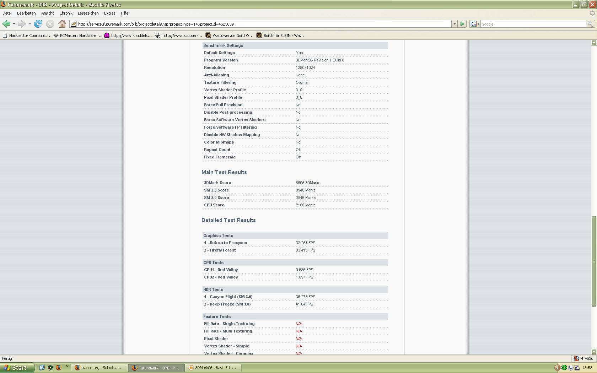Open the Extras menu
The width and height of the screenshot is (597, 373).
coord(109,13)
